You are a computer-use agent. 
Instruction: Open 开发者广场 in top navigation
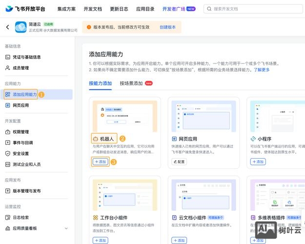pyautogui.click(x=174, y=9)
